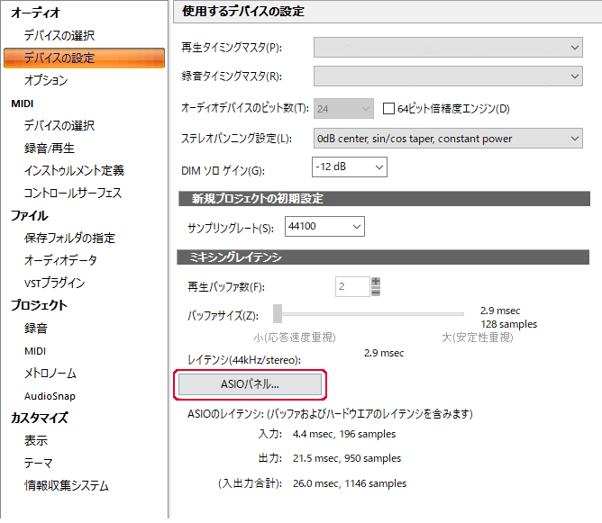Open オーディオデバイスのビット数 dropdown
This screenshot has height=523, width=602.
(343, 109)
